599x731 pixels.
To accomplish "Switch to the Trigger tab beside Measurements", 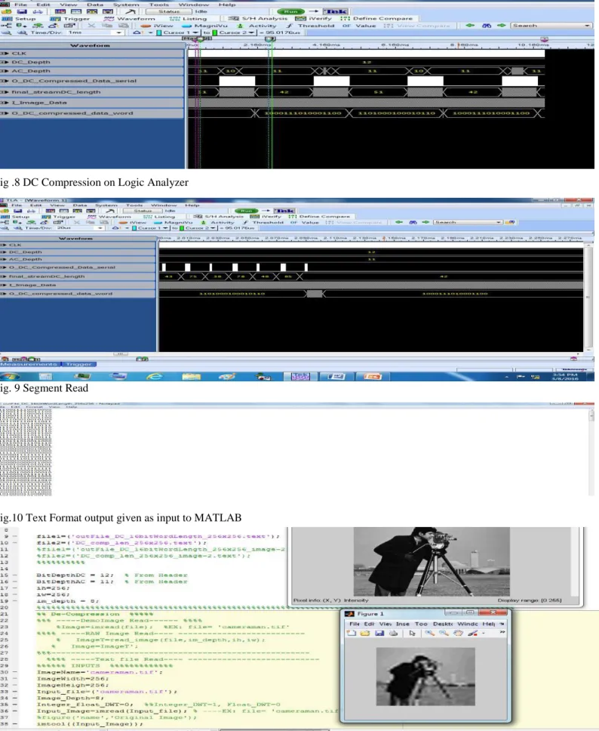I will 78,365.
